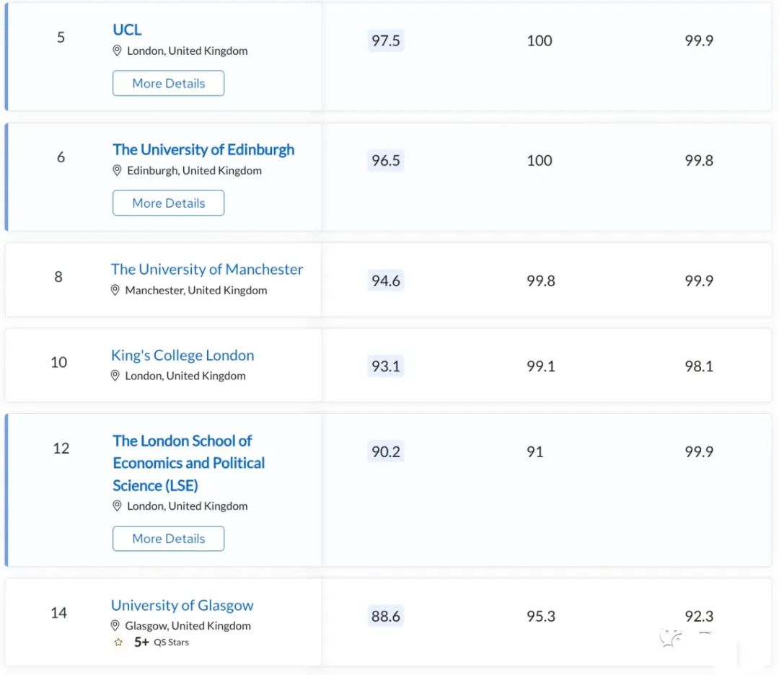This screenshot has width=779, height=675.
Task: Visit The University of Manchester page
Action: click(207, 269)
